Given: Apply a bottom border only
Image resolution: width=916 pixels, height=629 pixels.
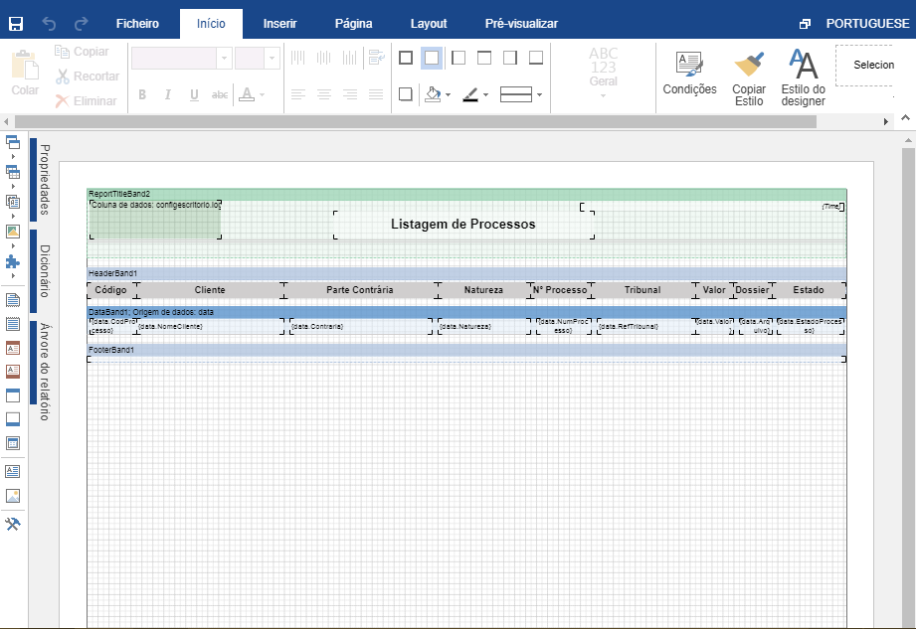Looking at the screenshot, I should [x=536, y=58].
